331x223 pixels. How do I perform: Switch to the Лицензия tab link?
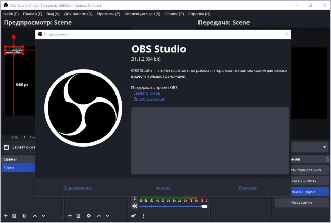(x=248, y=187)
